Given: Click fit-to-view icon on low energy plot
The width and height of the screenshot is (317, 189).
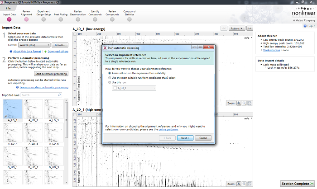Looking at the screenshot, I should click(250, 103).
